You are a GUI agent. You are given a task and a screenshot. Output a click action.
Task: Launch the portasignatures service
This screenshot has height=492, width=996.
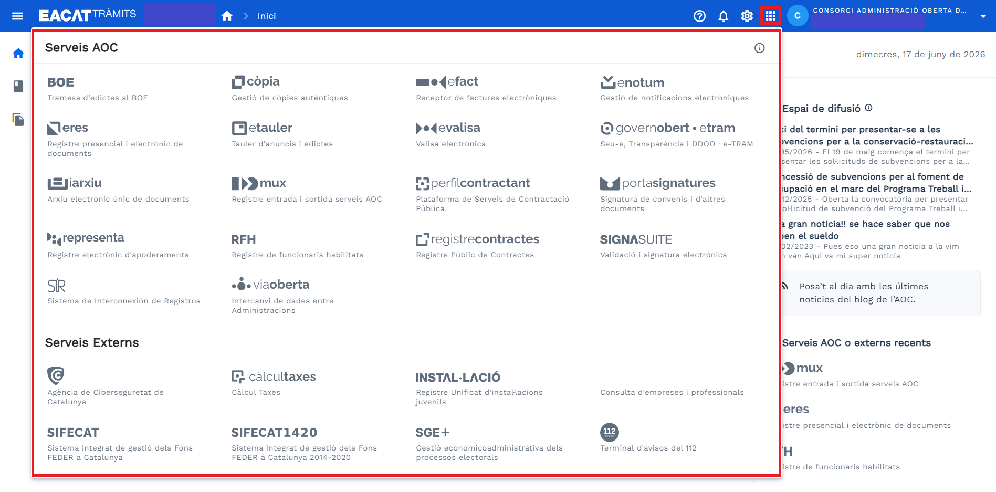pos(663,194)
